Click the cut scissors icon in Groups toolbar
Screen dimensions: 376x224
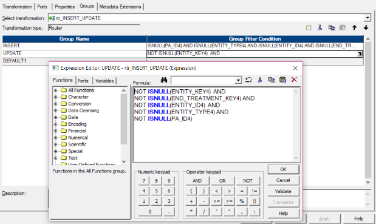[x=320, y=28]
